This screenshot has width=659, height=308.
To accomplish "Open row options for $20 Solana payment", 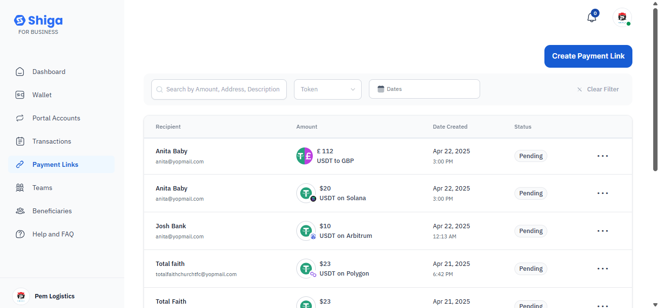I will coord(602,193).
